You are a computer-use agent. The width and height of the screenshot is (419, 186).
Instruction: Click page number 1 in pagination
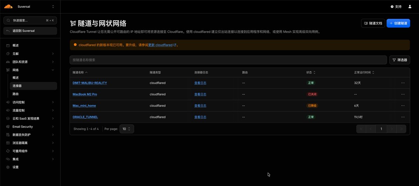381,129
